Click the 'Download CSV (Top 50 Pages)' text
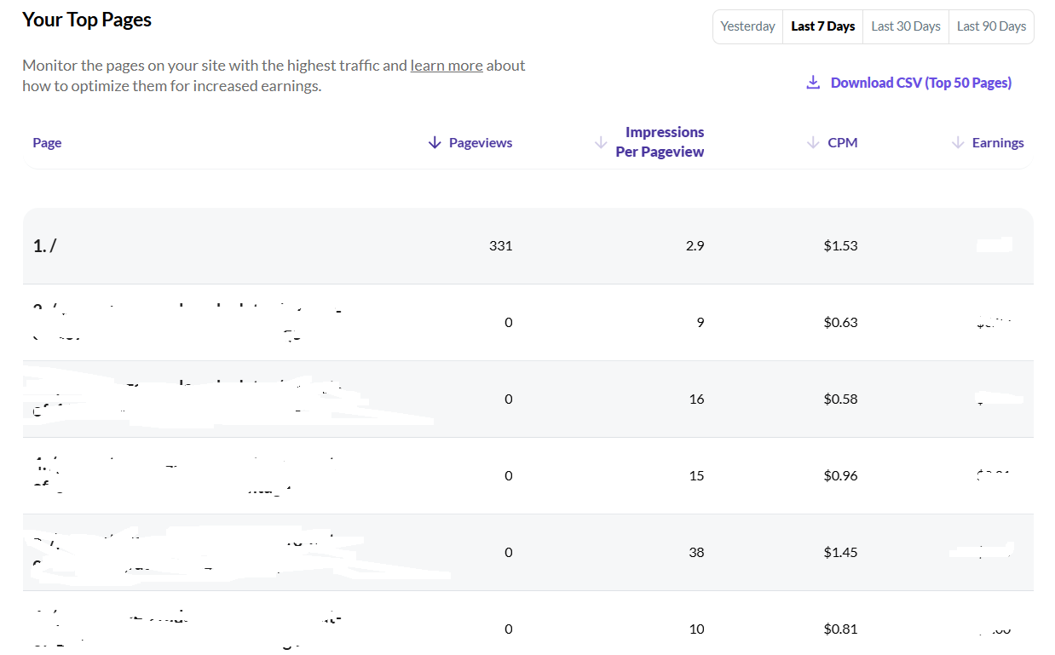The height and width of the screenshot is (655, 1055). pyautogui.click(x=920, y=83)
